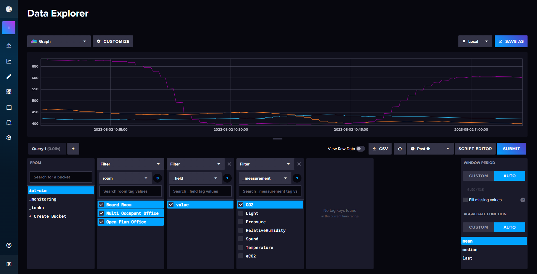Open Help question mark icon in sidebar
537x274 pixels.
tap(9, 245)
